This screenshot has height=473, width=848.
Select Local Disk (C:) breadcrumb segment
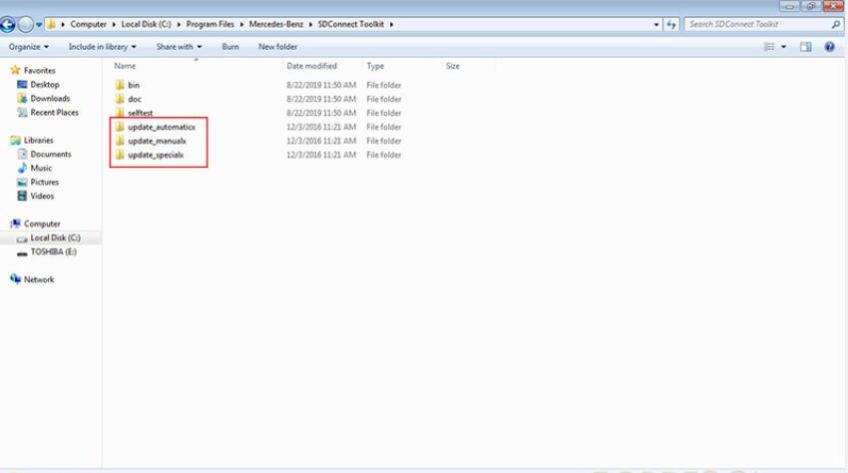tap(146, 24)
